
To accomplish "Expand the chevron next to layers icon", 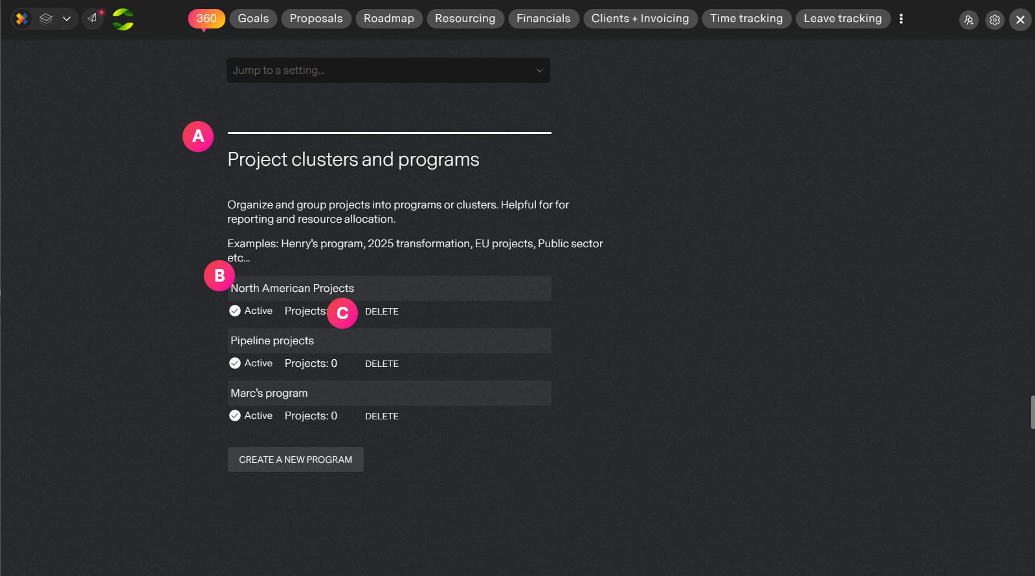I will click(x=67, y=19).
